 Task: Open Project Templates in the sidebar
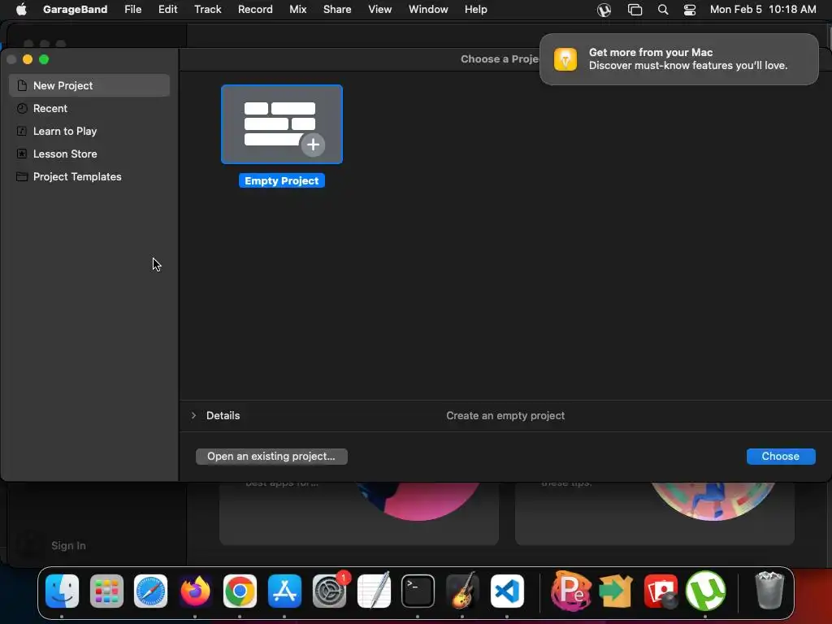click(89, 176)
